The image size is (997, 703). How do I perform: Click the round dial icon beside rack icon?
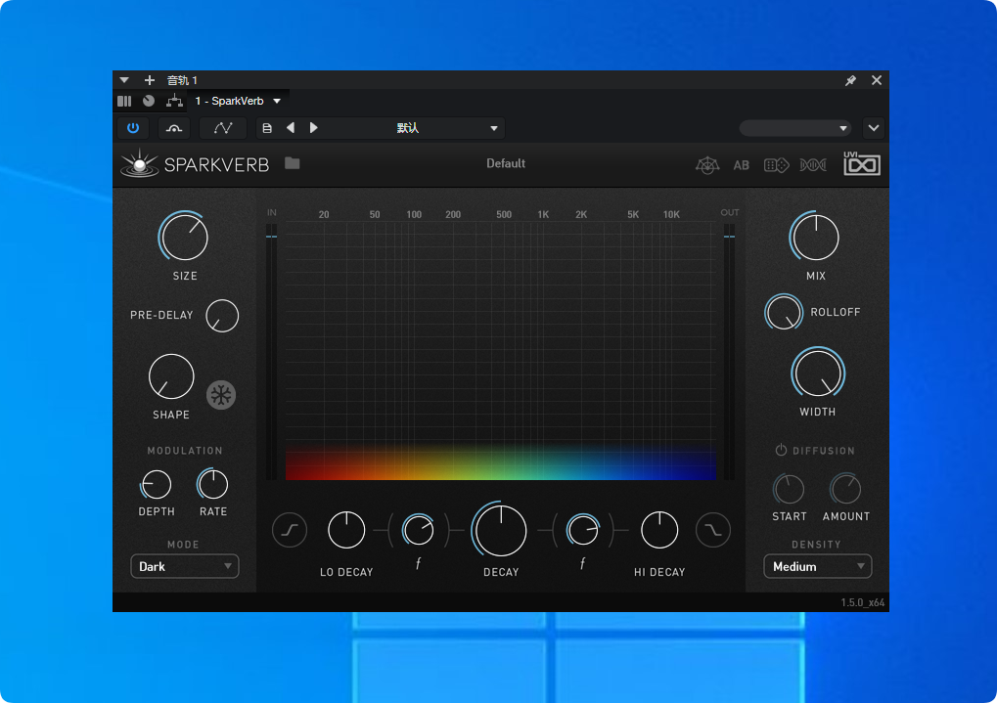coord(149,101)
